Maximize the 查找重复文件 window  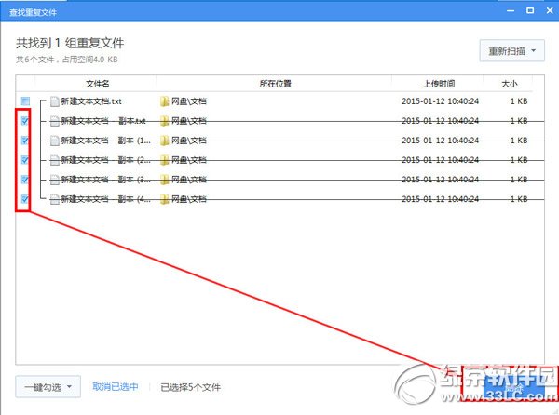[530, 10]
